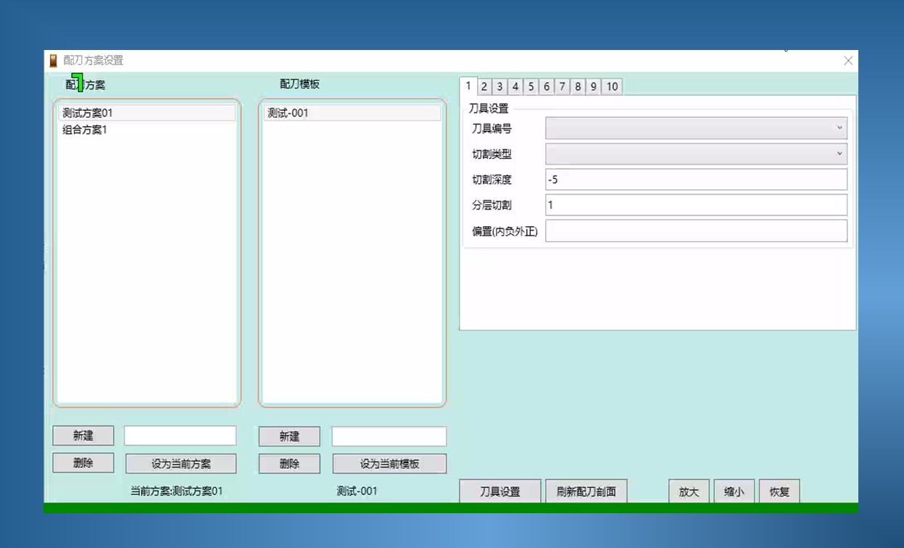This screenshot has width=904, height=548.
Task: Select tab 7
Action: [x=562, y=87]
